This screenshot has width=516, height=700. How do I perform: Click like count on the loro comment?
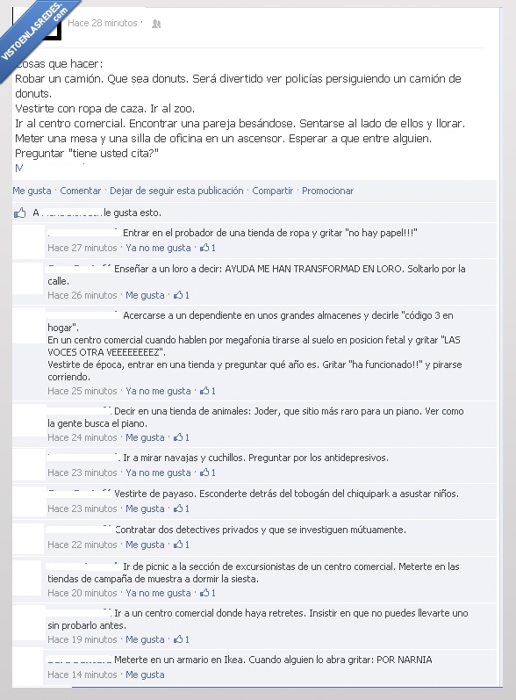182,295
